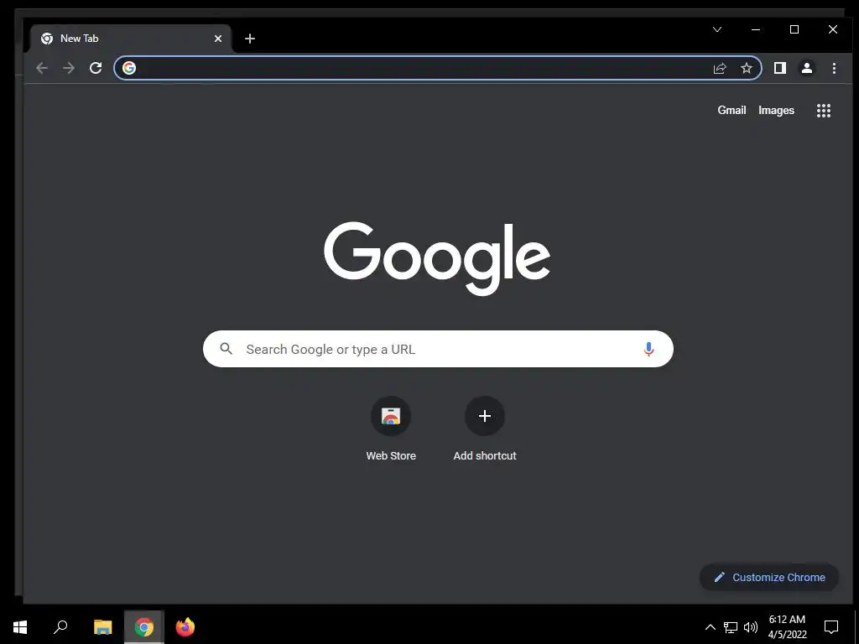Open Windows taskbar search
The image size is (859, 644).
click(x=60, y=627)
